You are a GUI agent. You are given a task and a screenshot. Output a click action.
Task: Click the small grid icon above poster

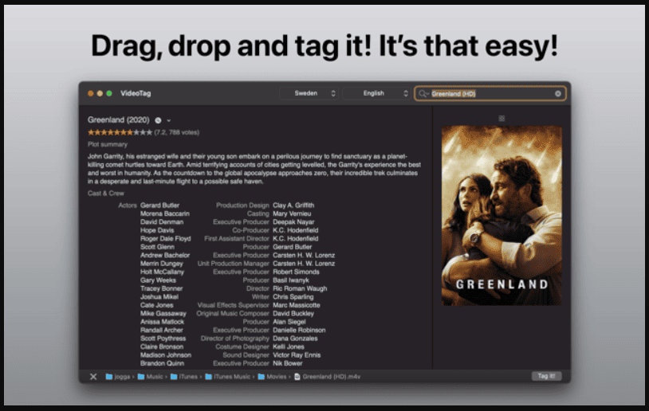coord(501,118)
